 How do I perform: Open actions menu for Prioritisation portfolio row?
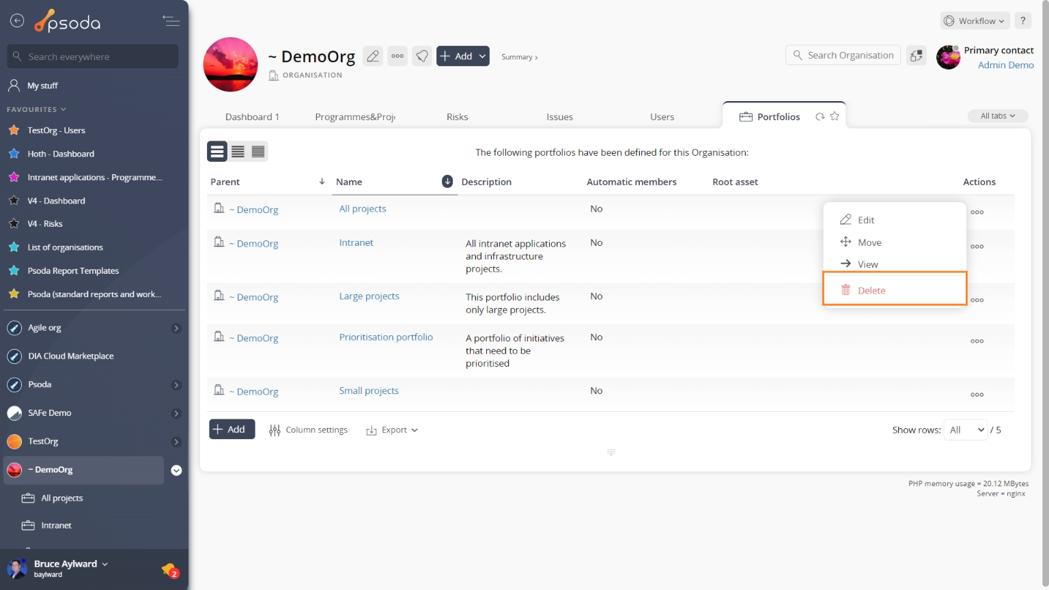977,341
